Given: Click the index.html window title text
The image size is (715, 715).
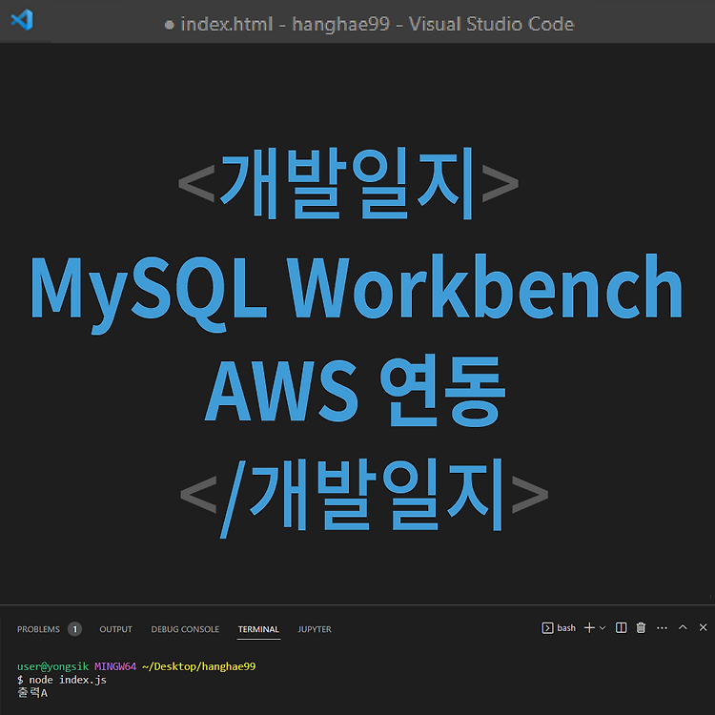Looking at the screenshot, I should [378, 24].
